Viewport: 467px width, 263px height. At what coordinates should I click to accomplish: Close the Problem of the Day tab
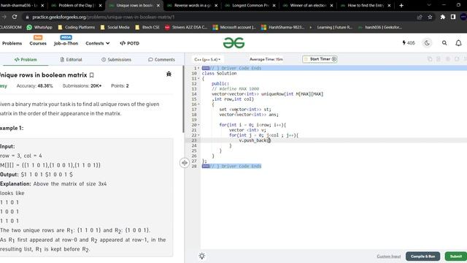(x=101, y=5)
